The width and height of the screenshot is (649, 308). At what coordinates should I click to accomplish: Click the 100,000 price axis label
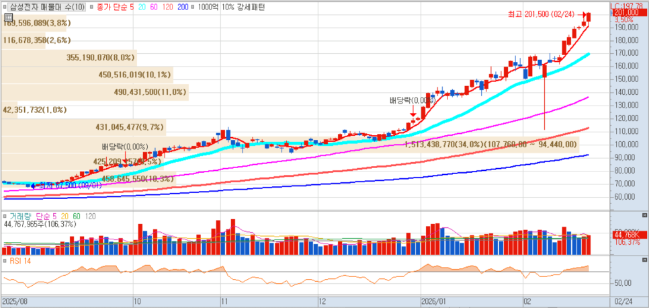pos(625,145)
